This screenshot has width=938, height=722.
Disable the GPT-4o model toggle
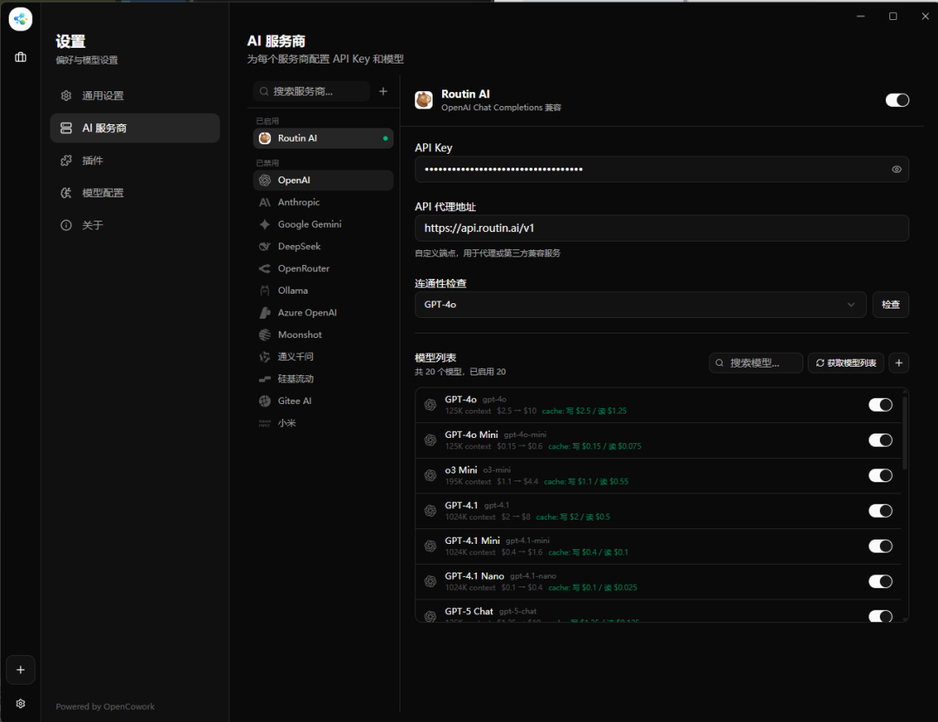pyautogui.click(x=880, y=405)
